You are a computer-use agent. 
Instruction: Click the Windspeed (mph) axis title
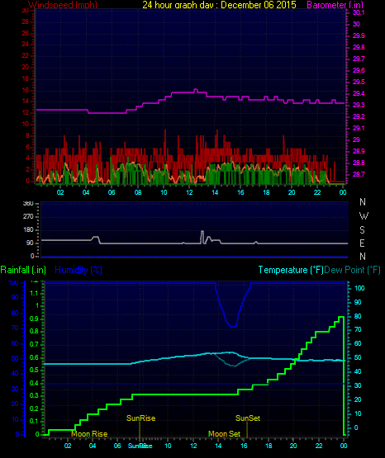click(x=63, y=5)
